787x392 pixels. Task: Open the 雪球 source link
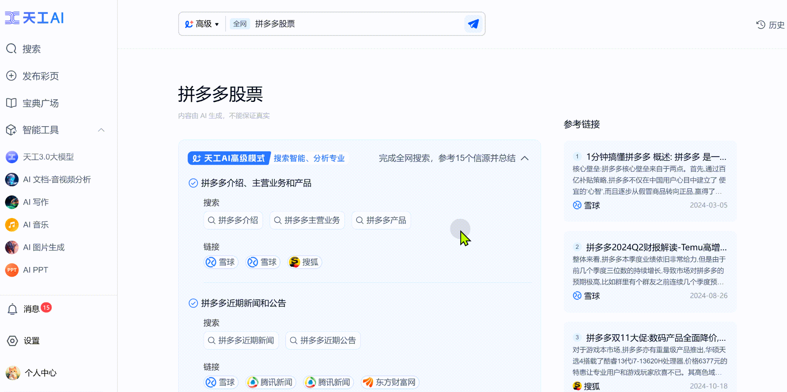coord(221,262)
